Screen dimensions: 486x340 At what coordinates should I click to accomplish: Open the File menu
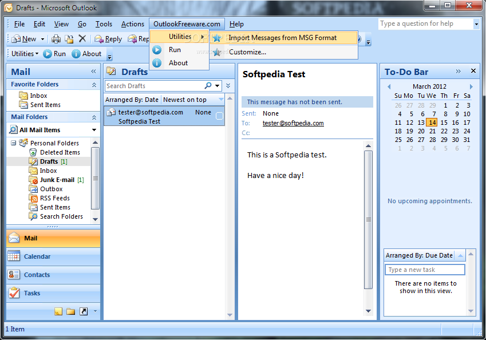tap(19, 24)
